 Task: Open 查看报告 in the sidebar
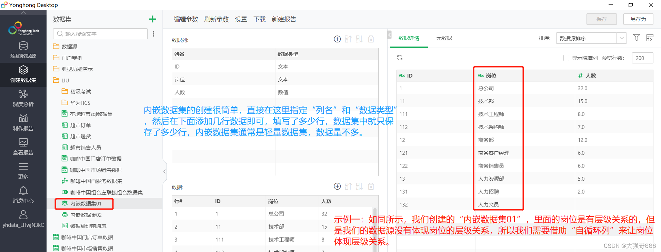point(23,147)
